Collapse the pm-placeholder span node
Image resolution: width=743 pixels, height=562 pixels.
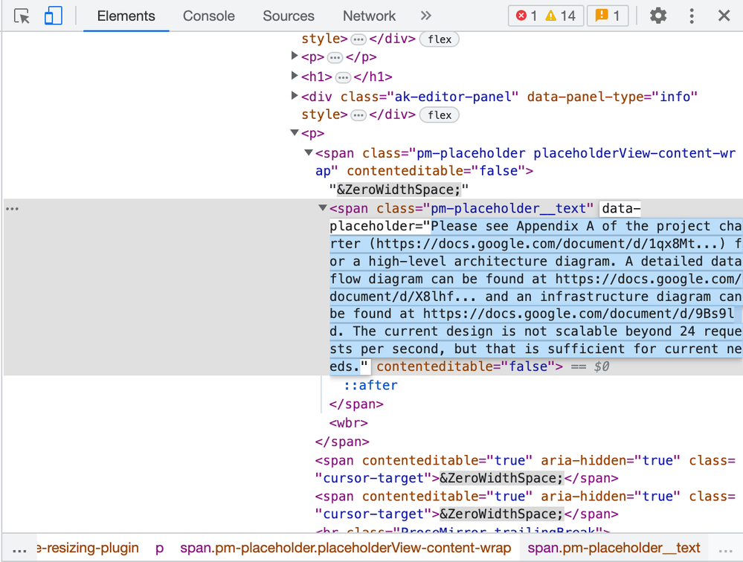coord(309,153)
